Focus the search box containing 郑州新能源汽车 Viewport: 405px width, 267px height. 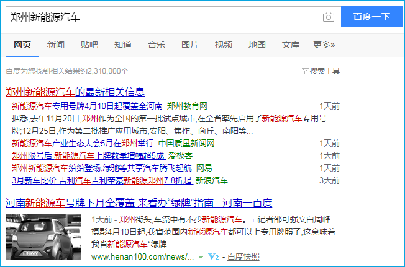(x=173, y=17)
